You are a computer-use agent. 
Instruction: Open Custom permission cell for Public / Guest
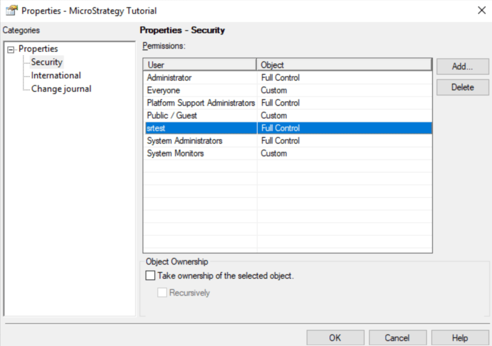pos(344,115)
